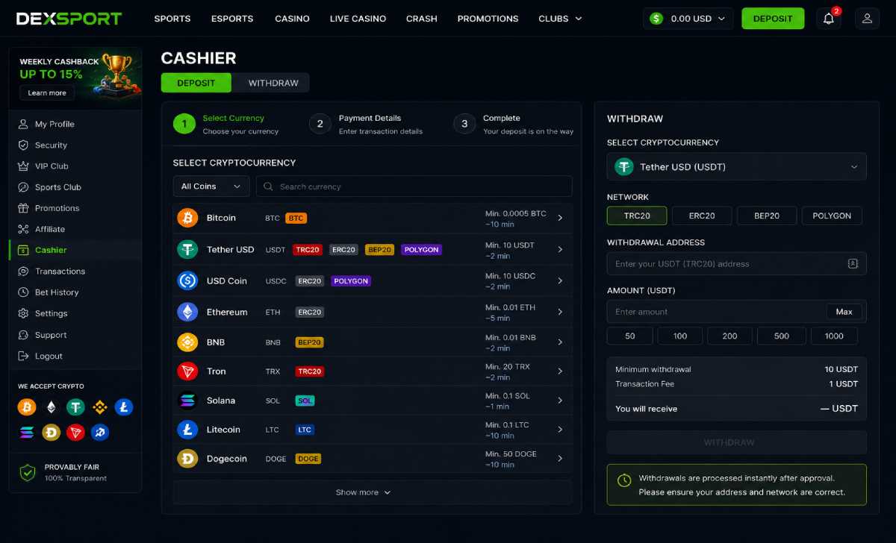Click the Tether USD icon in the currency list
The image size is (896, 543).
[187, 249]
